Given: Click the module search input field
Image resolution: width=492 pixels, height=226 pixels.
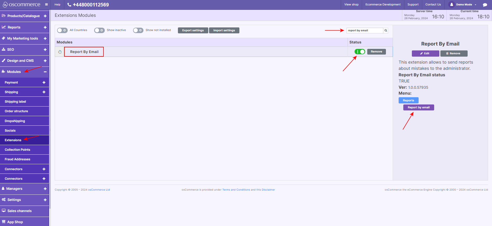Looking at the screenshot, I should pos(365,31).
